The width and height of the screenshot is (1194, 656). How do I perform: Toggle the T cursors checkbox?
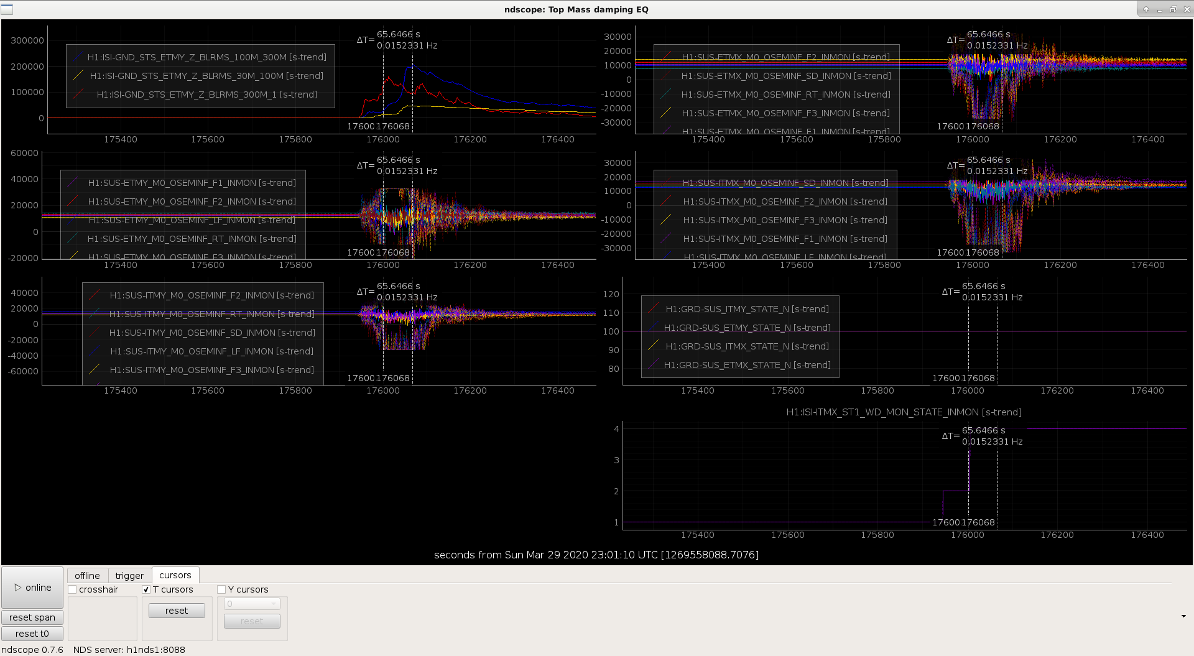click(147, 589)
